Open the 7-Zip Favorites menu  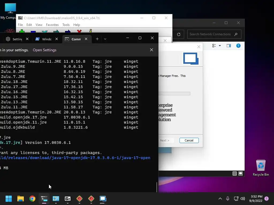(x=52, y=25)
